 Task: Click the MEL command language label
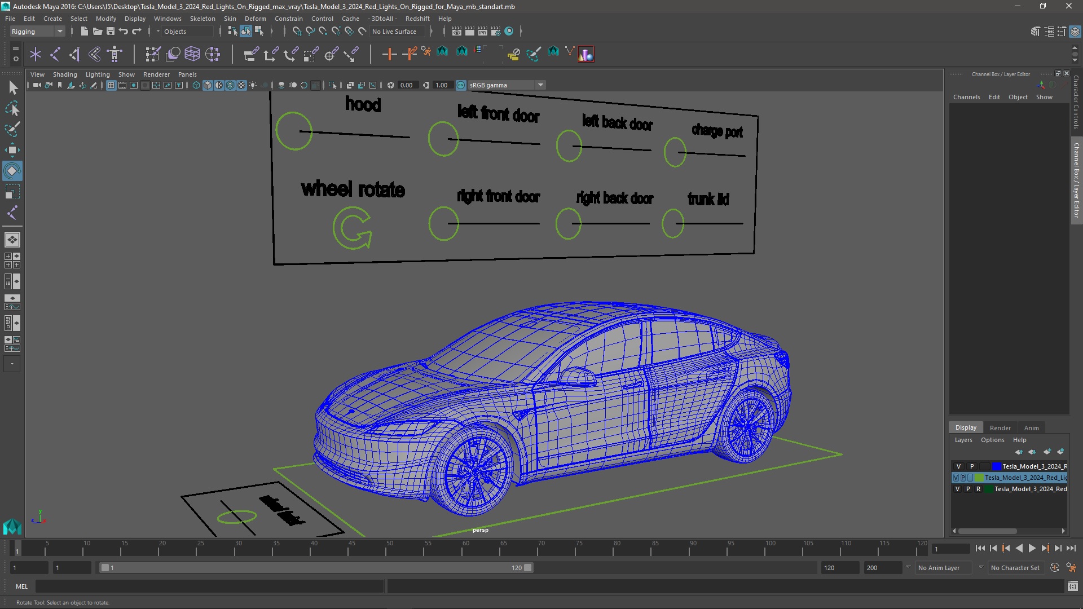tap(21, 586)
